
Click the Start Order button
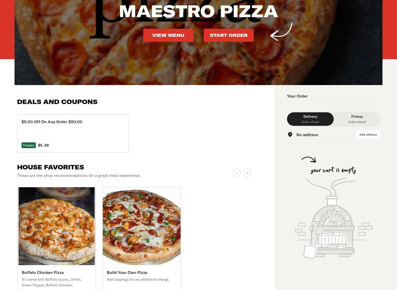[229, 35]
